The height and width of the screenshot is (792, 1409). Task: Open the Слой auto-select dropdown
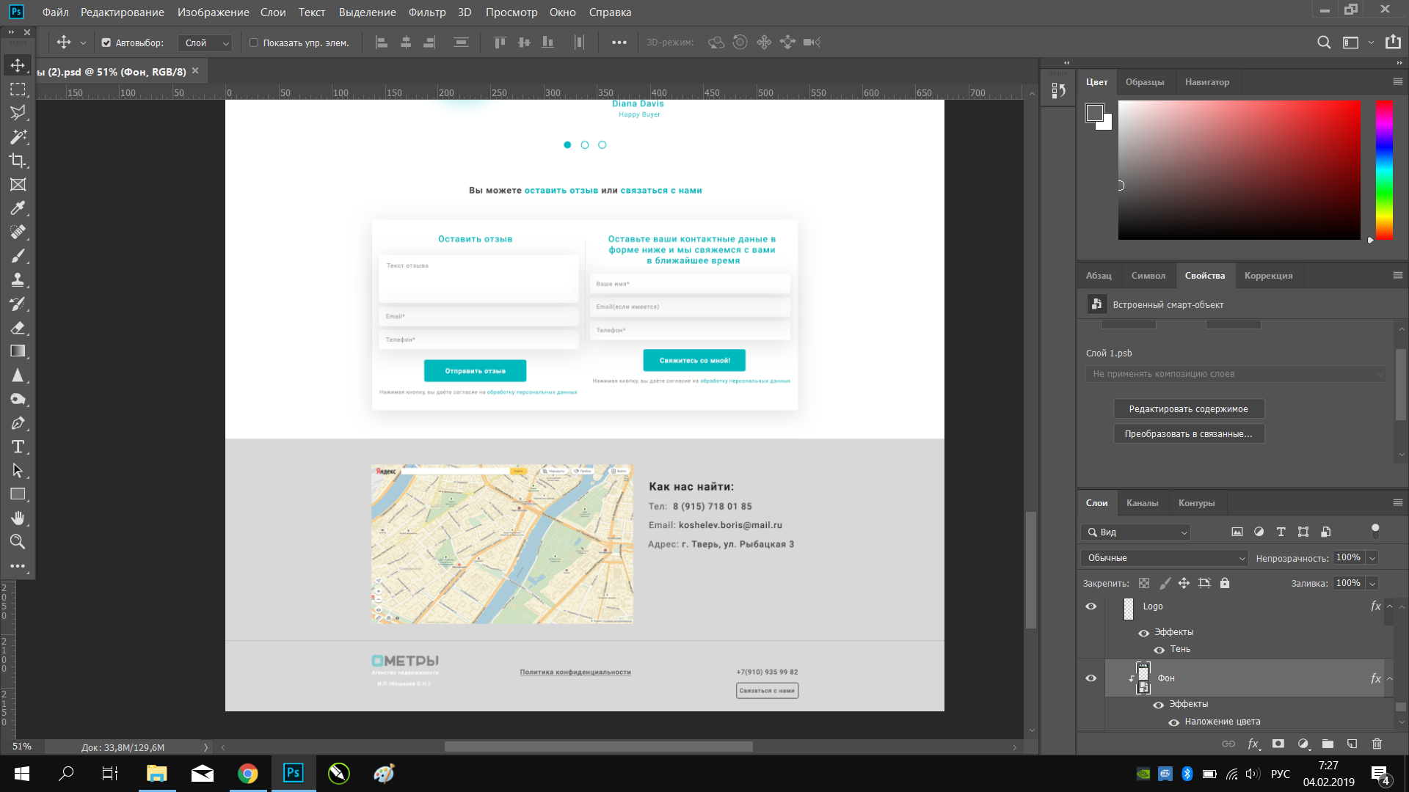pyautogui.click(x=205, y=43)
